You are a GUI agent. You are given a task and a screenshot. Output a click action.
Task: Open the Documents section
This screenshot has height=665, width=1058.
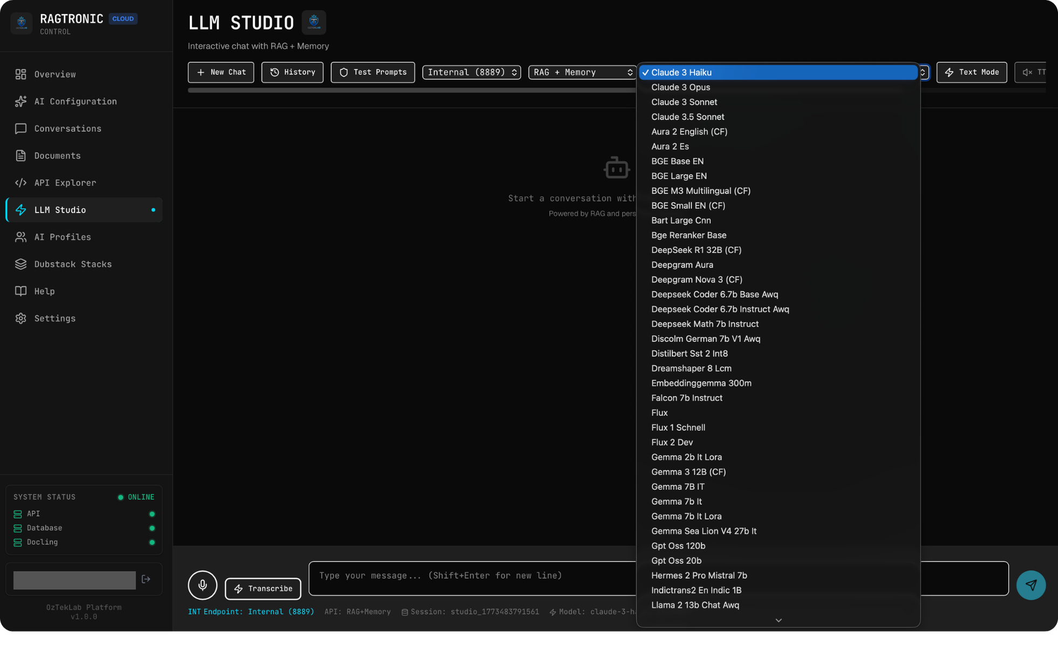57,155
